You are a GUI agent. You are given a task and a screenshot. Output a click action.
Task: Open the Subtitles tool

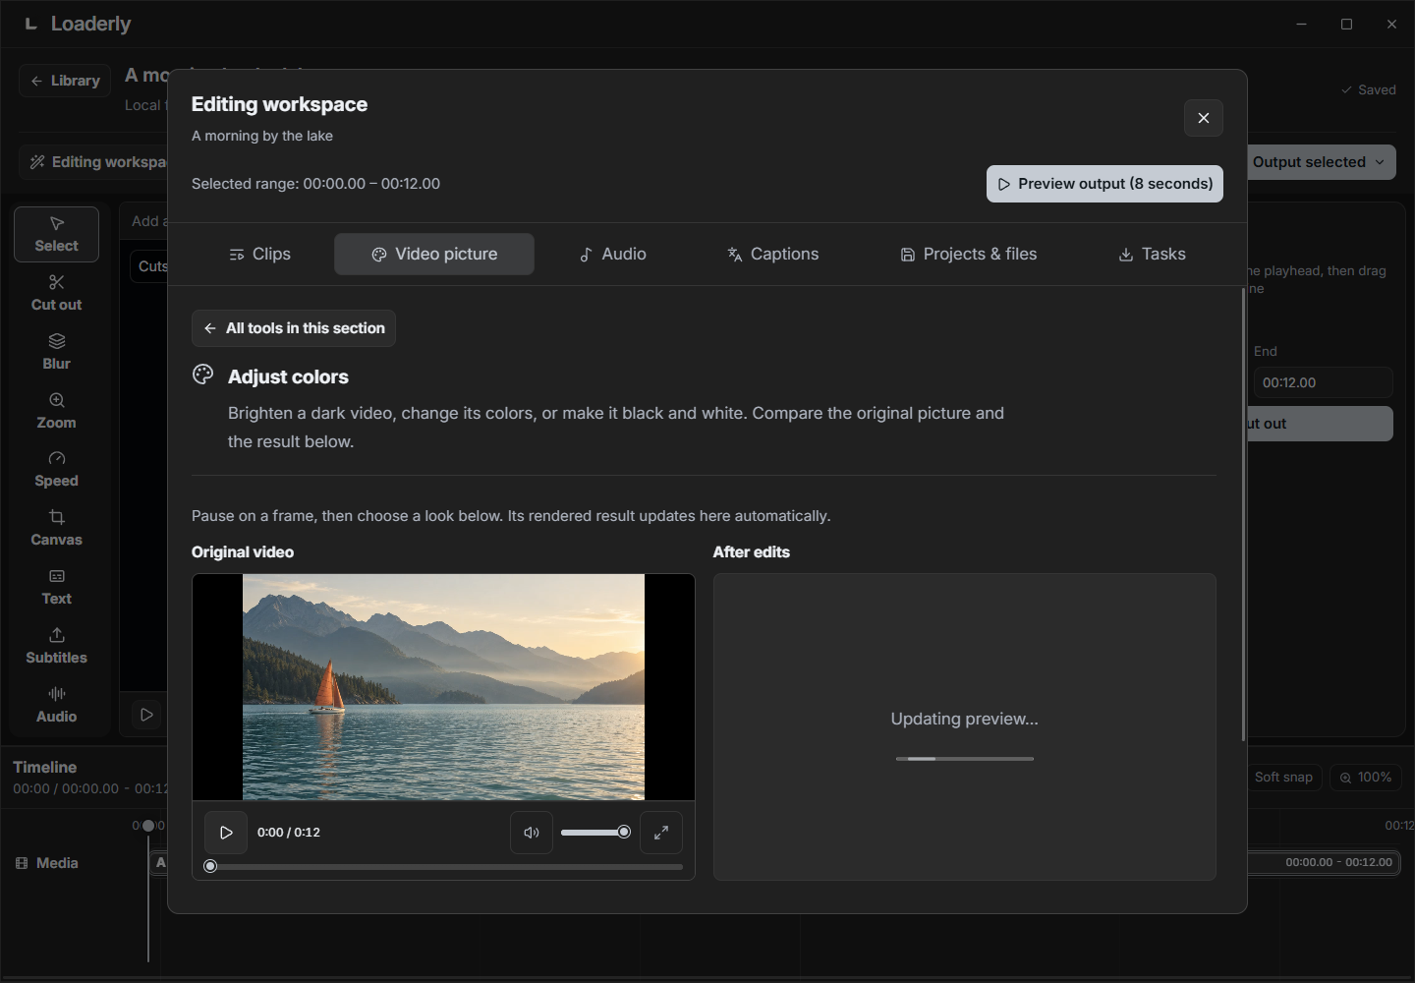point(56,646)
